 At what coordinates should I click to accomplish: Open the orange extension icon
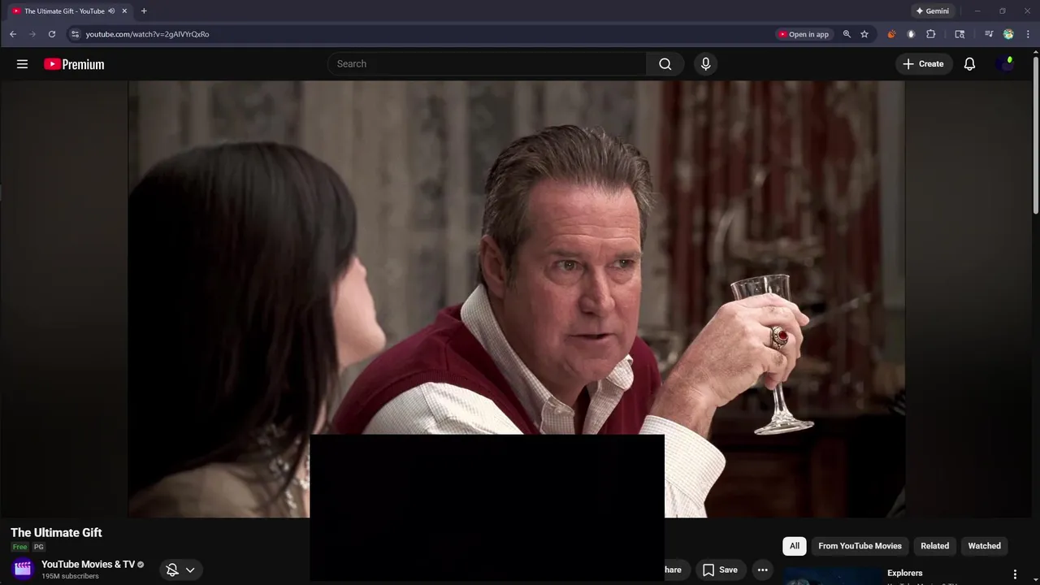(x=891, y=34)
